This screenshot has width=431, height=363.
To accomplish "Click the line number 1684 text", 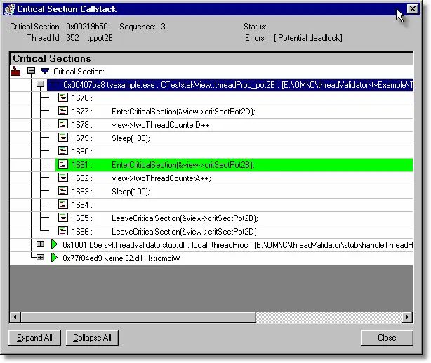I will point(82,205).
